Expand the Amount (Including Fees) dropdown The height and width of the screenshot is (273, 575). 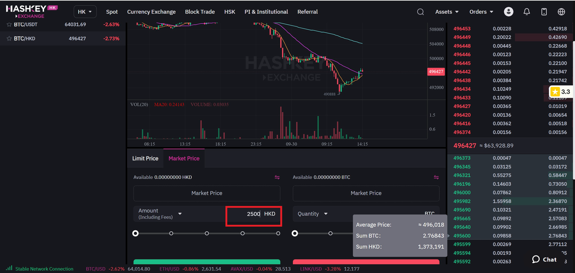(x=180, y=214)
